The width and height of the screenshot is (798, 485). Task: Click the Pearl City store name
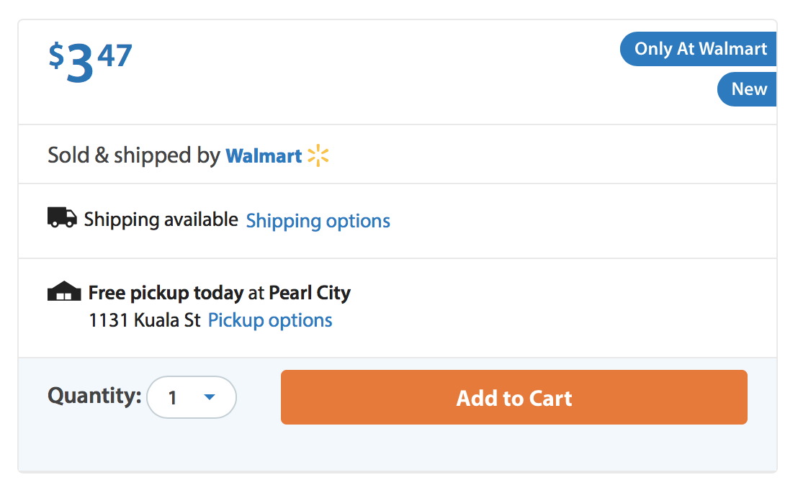pos(310,293)
